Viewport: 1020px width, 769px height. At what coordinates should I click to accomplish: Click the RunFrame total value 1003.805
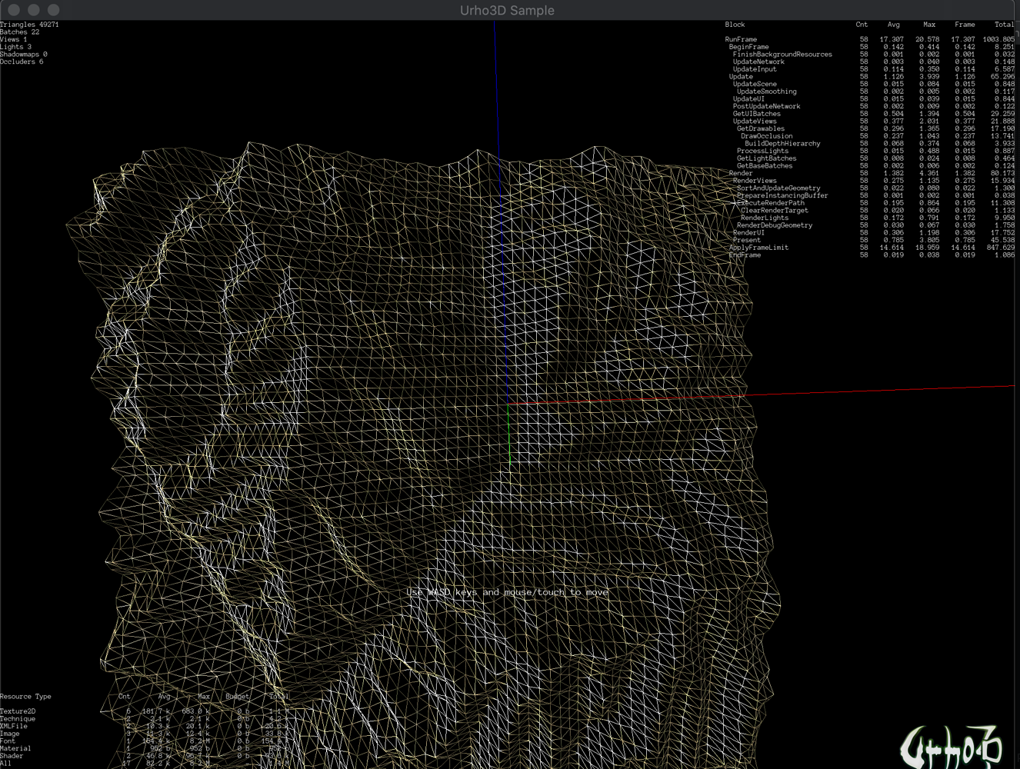(x=998, y=39)
